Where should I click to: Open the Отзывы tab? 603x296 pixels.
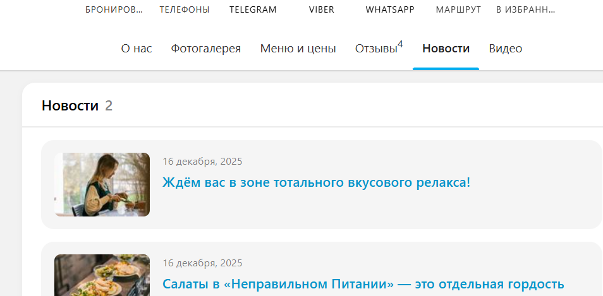coord(379,49)
